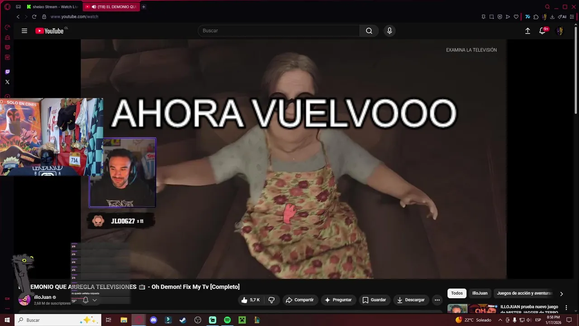Submit search with the magnifier button

tap(369, 31)
